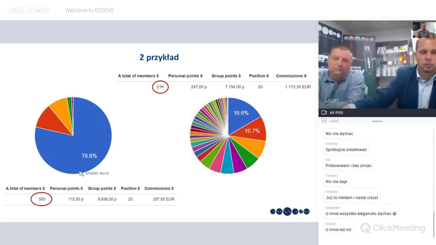
Task: Click Teresa L's message 'Nic nie daje'
Action: [x=336, y=182]
